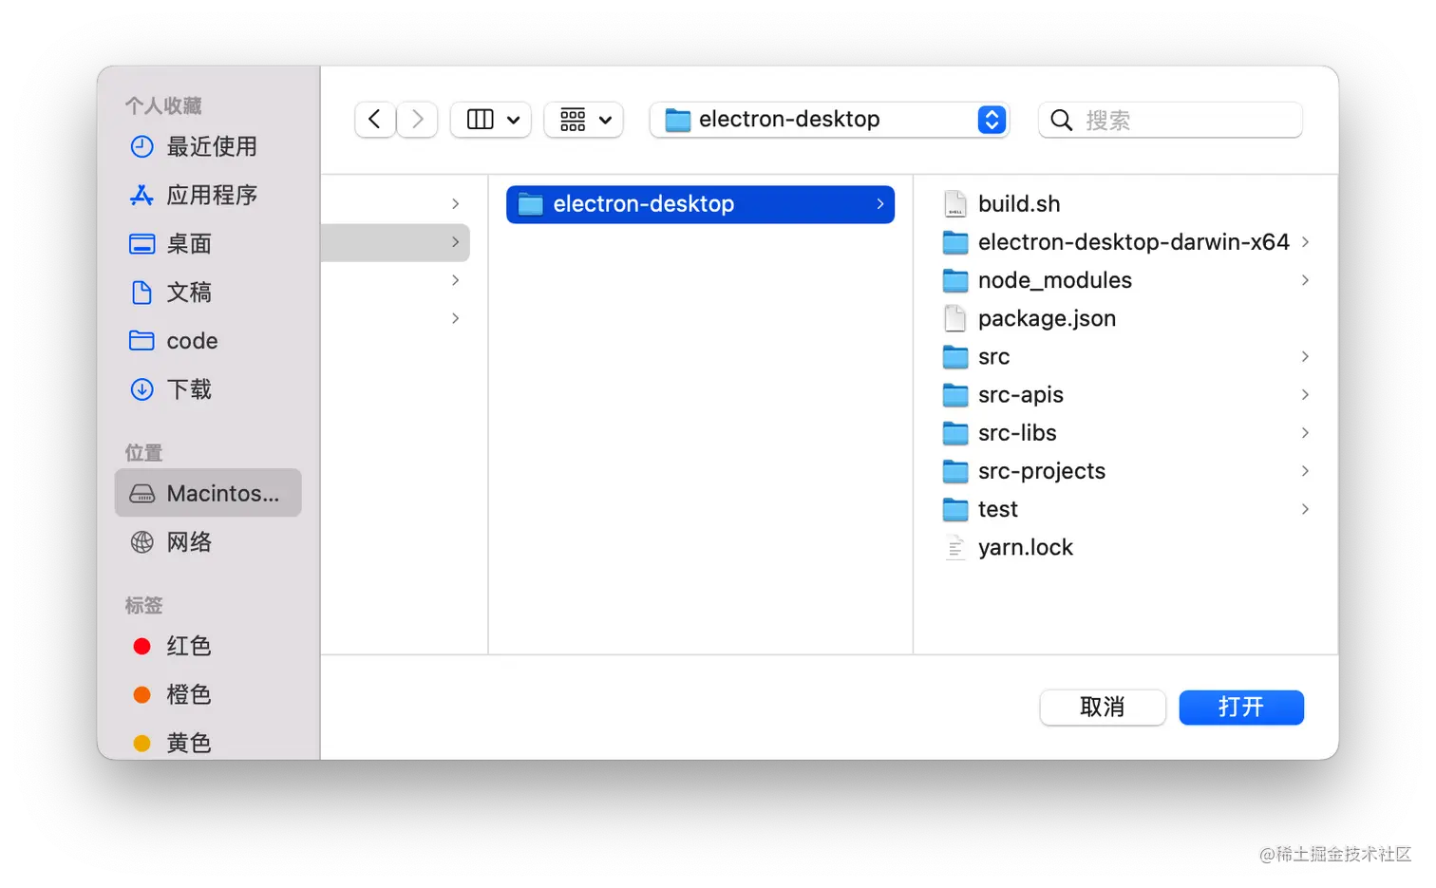Open the icon grouping view options

coord(583,119)
